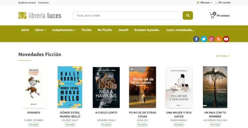Open the shopping cart icon
This screenshot has height=128, width=248.
[212, 15]
